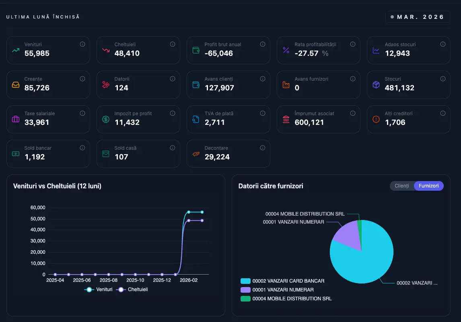Screen dimensions: 461x322
Task: Click the Venituri trend-up icon
Action: click(16, 50)
